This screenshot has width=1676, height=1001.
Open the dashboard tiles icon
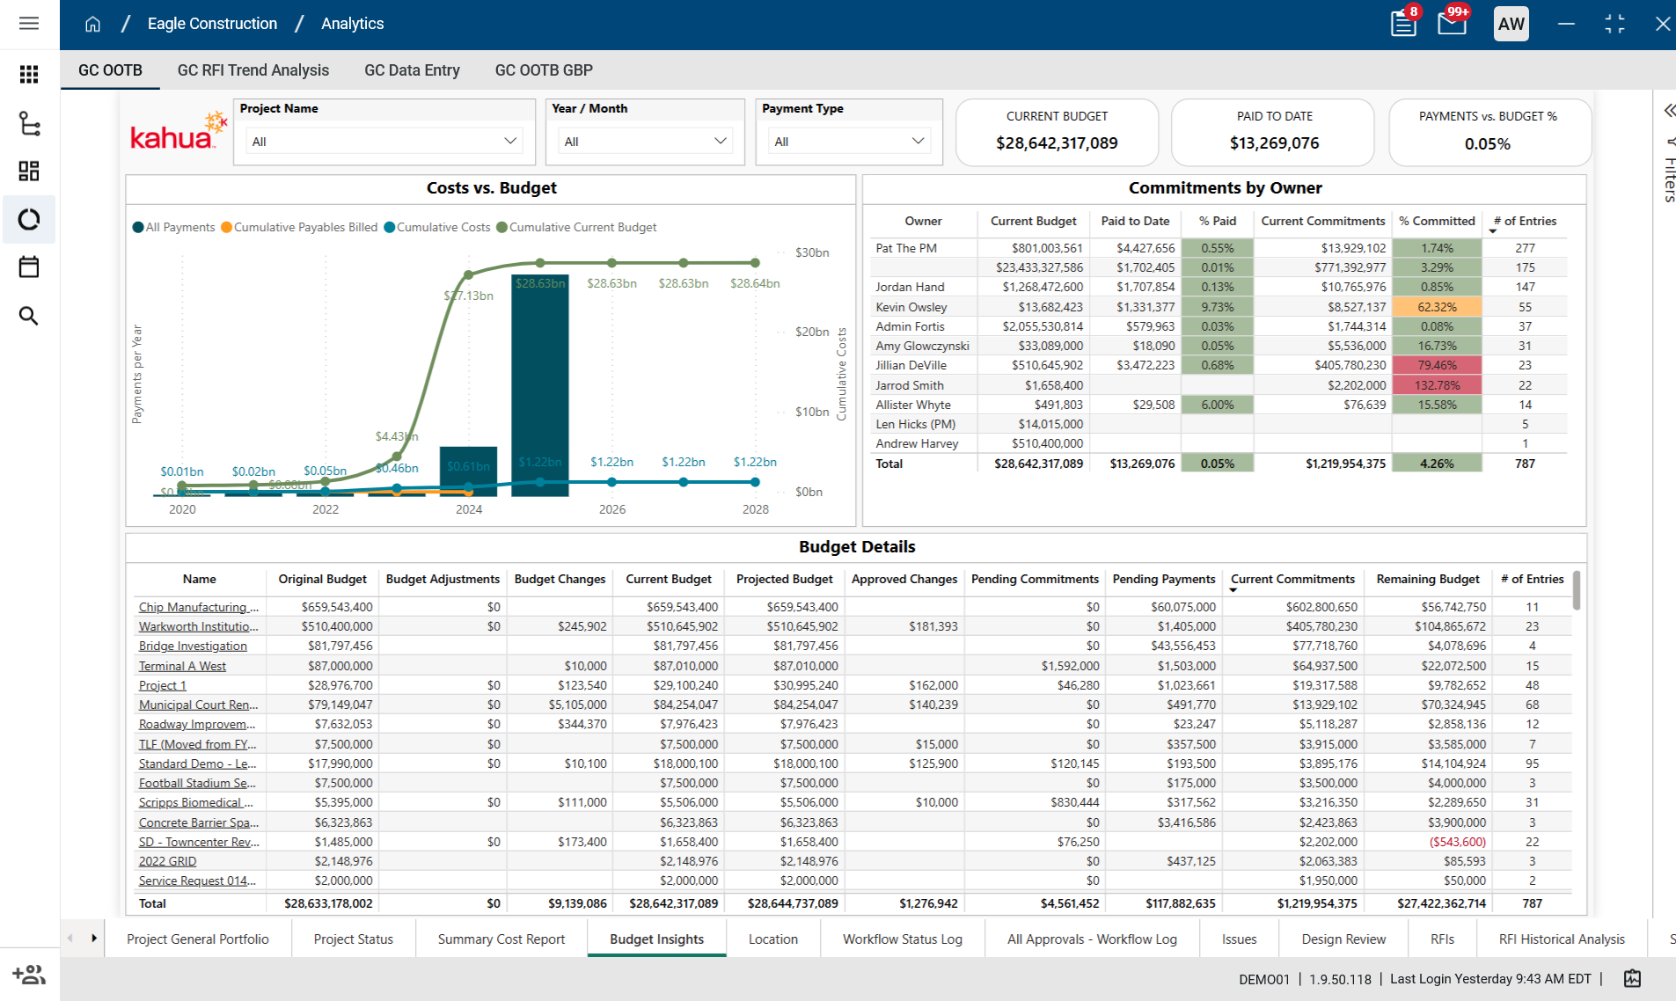point(29,171)
